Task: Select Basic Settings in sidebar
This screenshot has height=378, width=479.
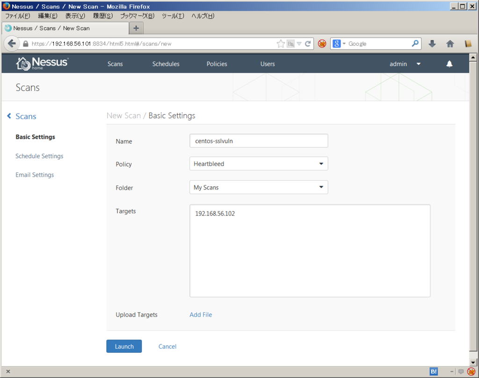Action: pos(36,137)
